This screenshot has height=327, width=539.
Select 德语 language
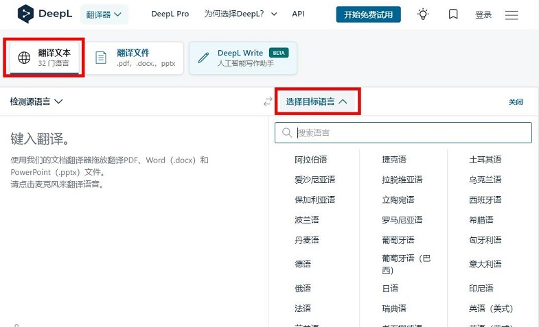point(303,264)
